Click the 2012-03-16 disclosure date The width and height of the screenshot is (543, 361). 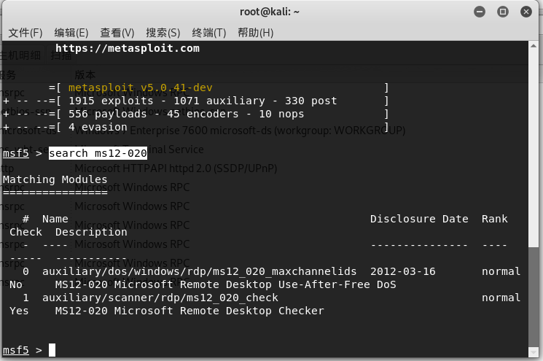pyautogui.click(x=403, y=271)
